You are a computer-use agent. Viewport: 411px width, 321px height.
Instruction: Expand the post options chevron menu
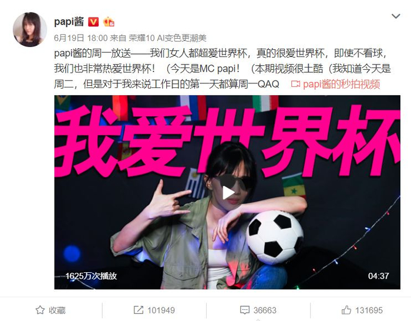click(x=396, y=16)
